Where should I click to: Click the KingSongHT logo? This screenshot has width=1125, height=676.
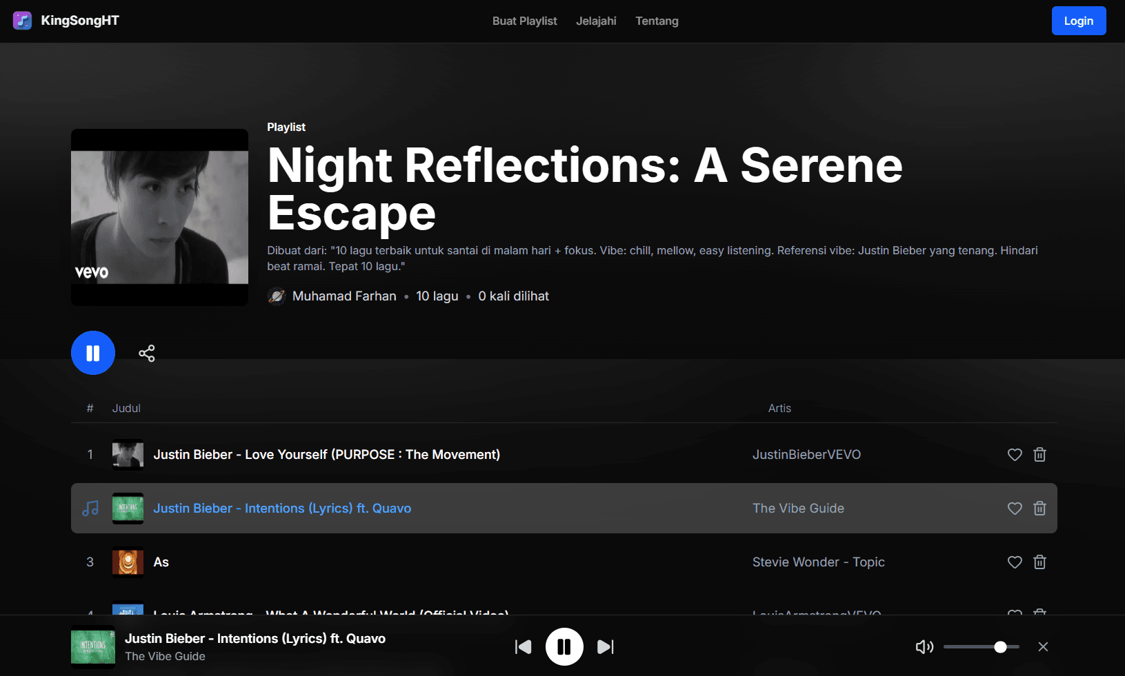(x=66, y=21)
